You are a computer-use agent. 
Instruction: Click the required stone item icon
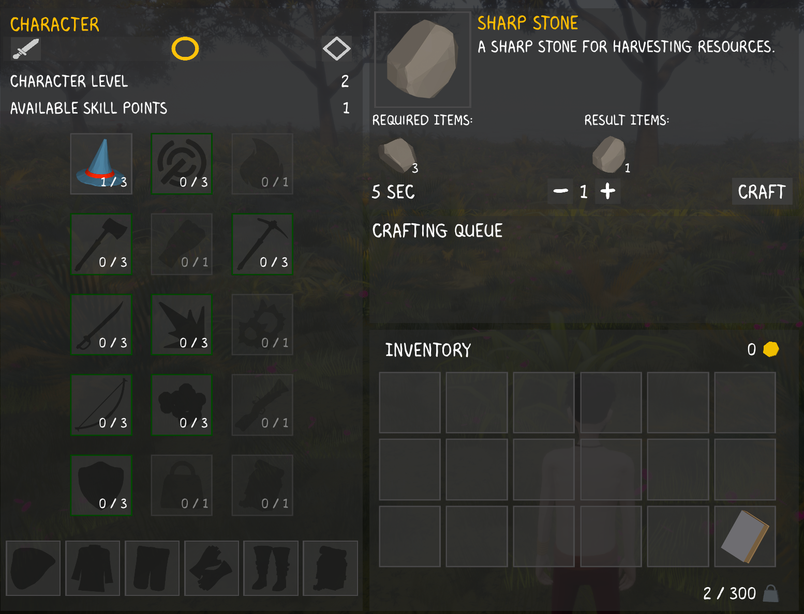pos(397,155)
